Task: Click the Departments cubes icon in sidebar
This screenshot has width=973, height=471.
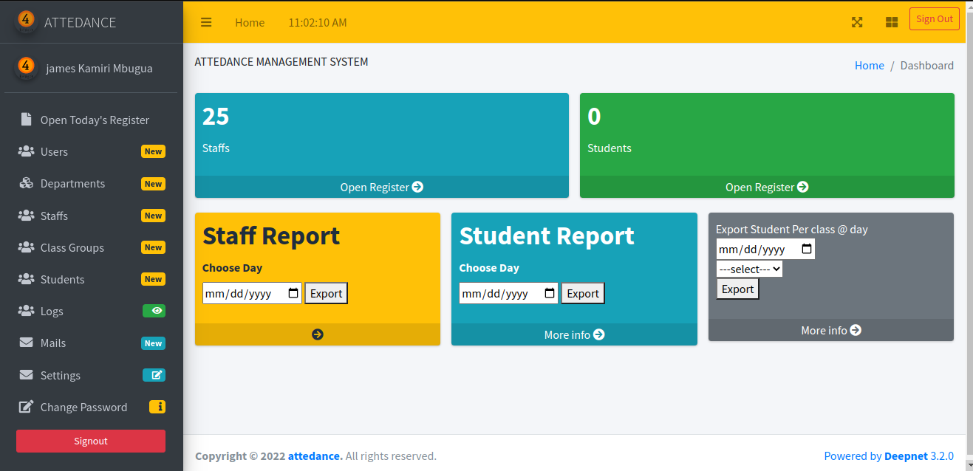Action: click(x=27, y=183)
